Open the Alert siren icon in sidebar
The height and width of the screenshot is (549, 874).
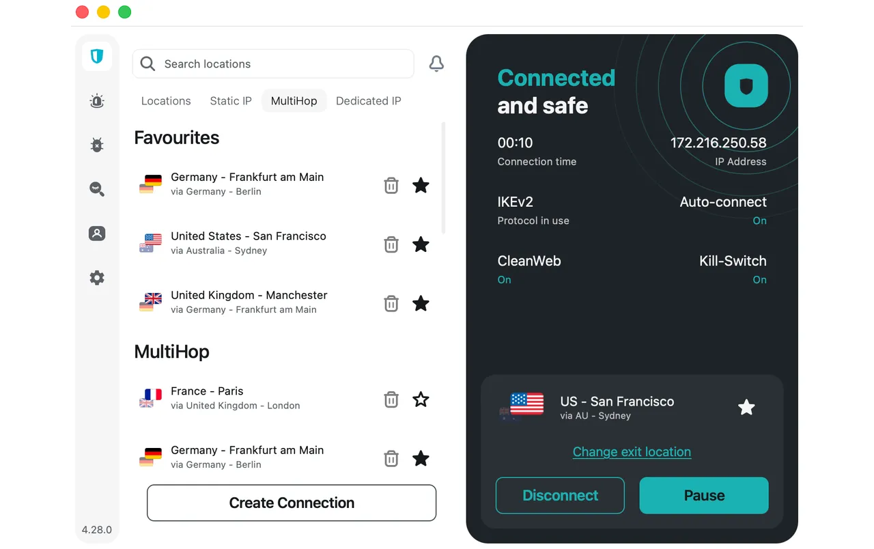[x=97, y=102]
